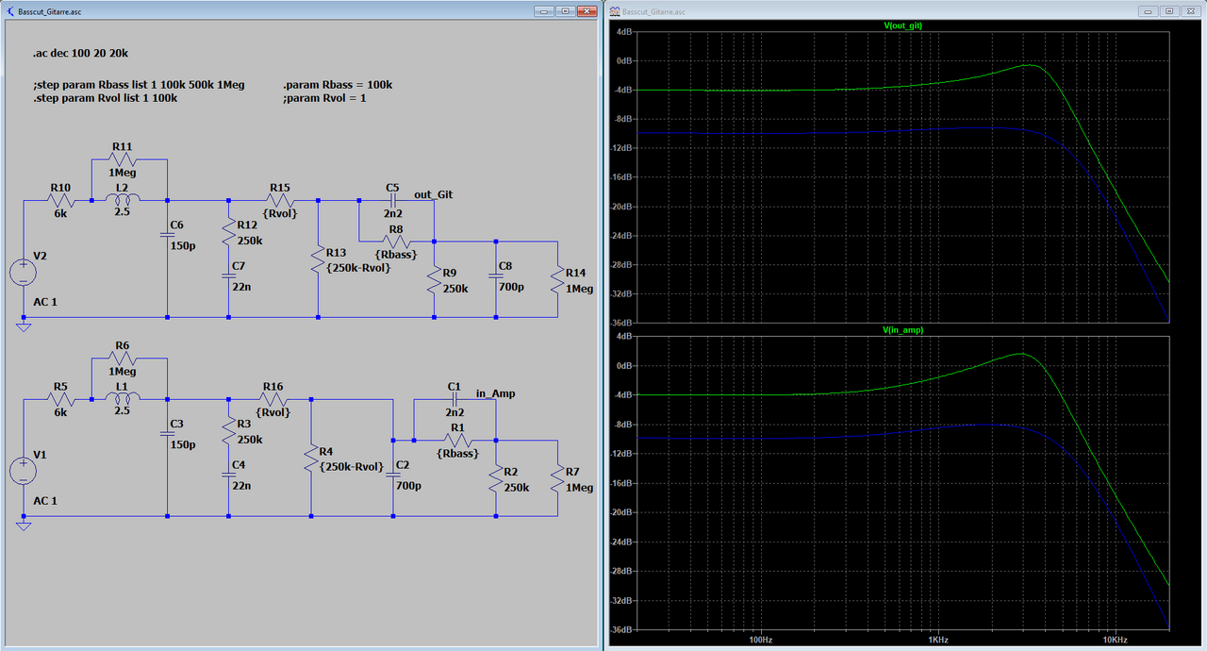Select the R7 resistor symbol
The height and width of the screenshot is (651, 1207).
[557, 478]
